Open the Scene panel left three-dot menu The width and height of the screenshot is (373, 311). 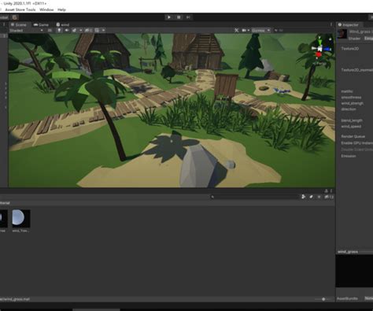[4, 24]
